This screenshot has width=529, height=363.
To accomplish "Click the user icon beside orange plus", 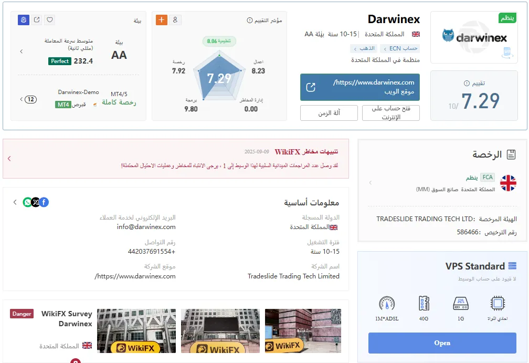I will (x=175, y=20).
